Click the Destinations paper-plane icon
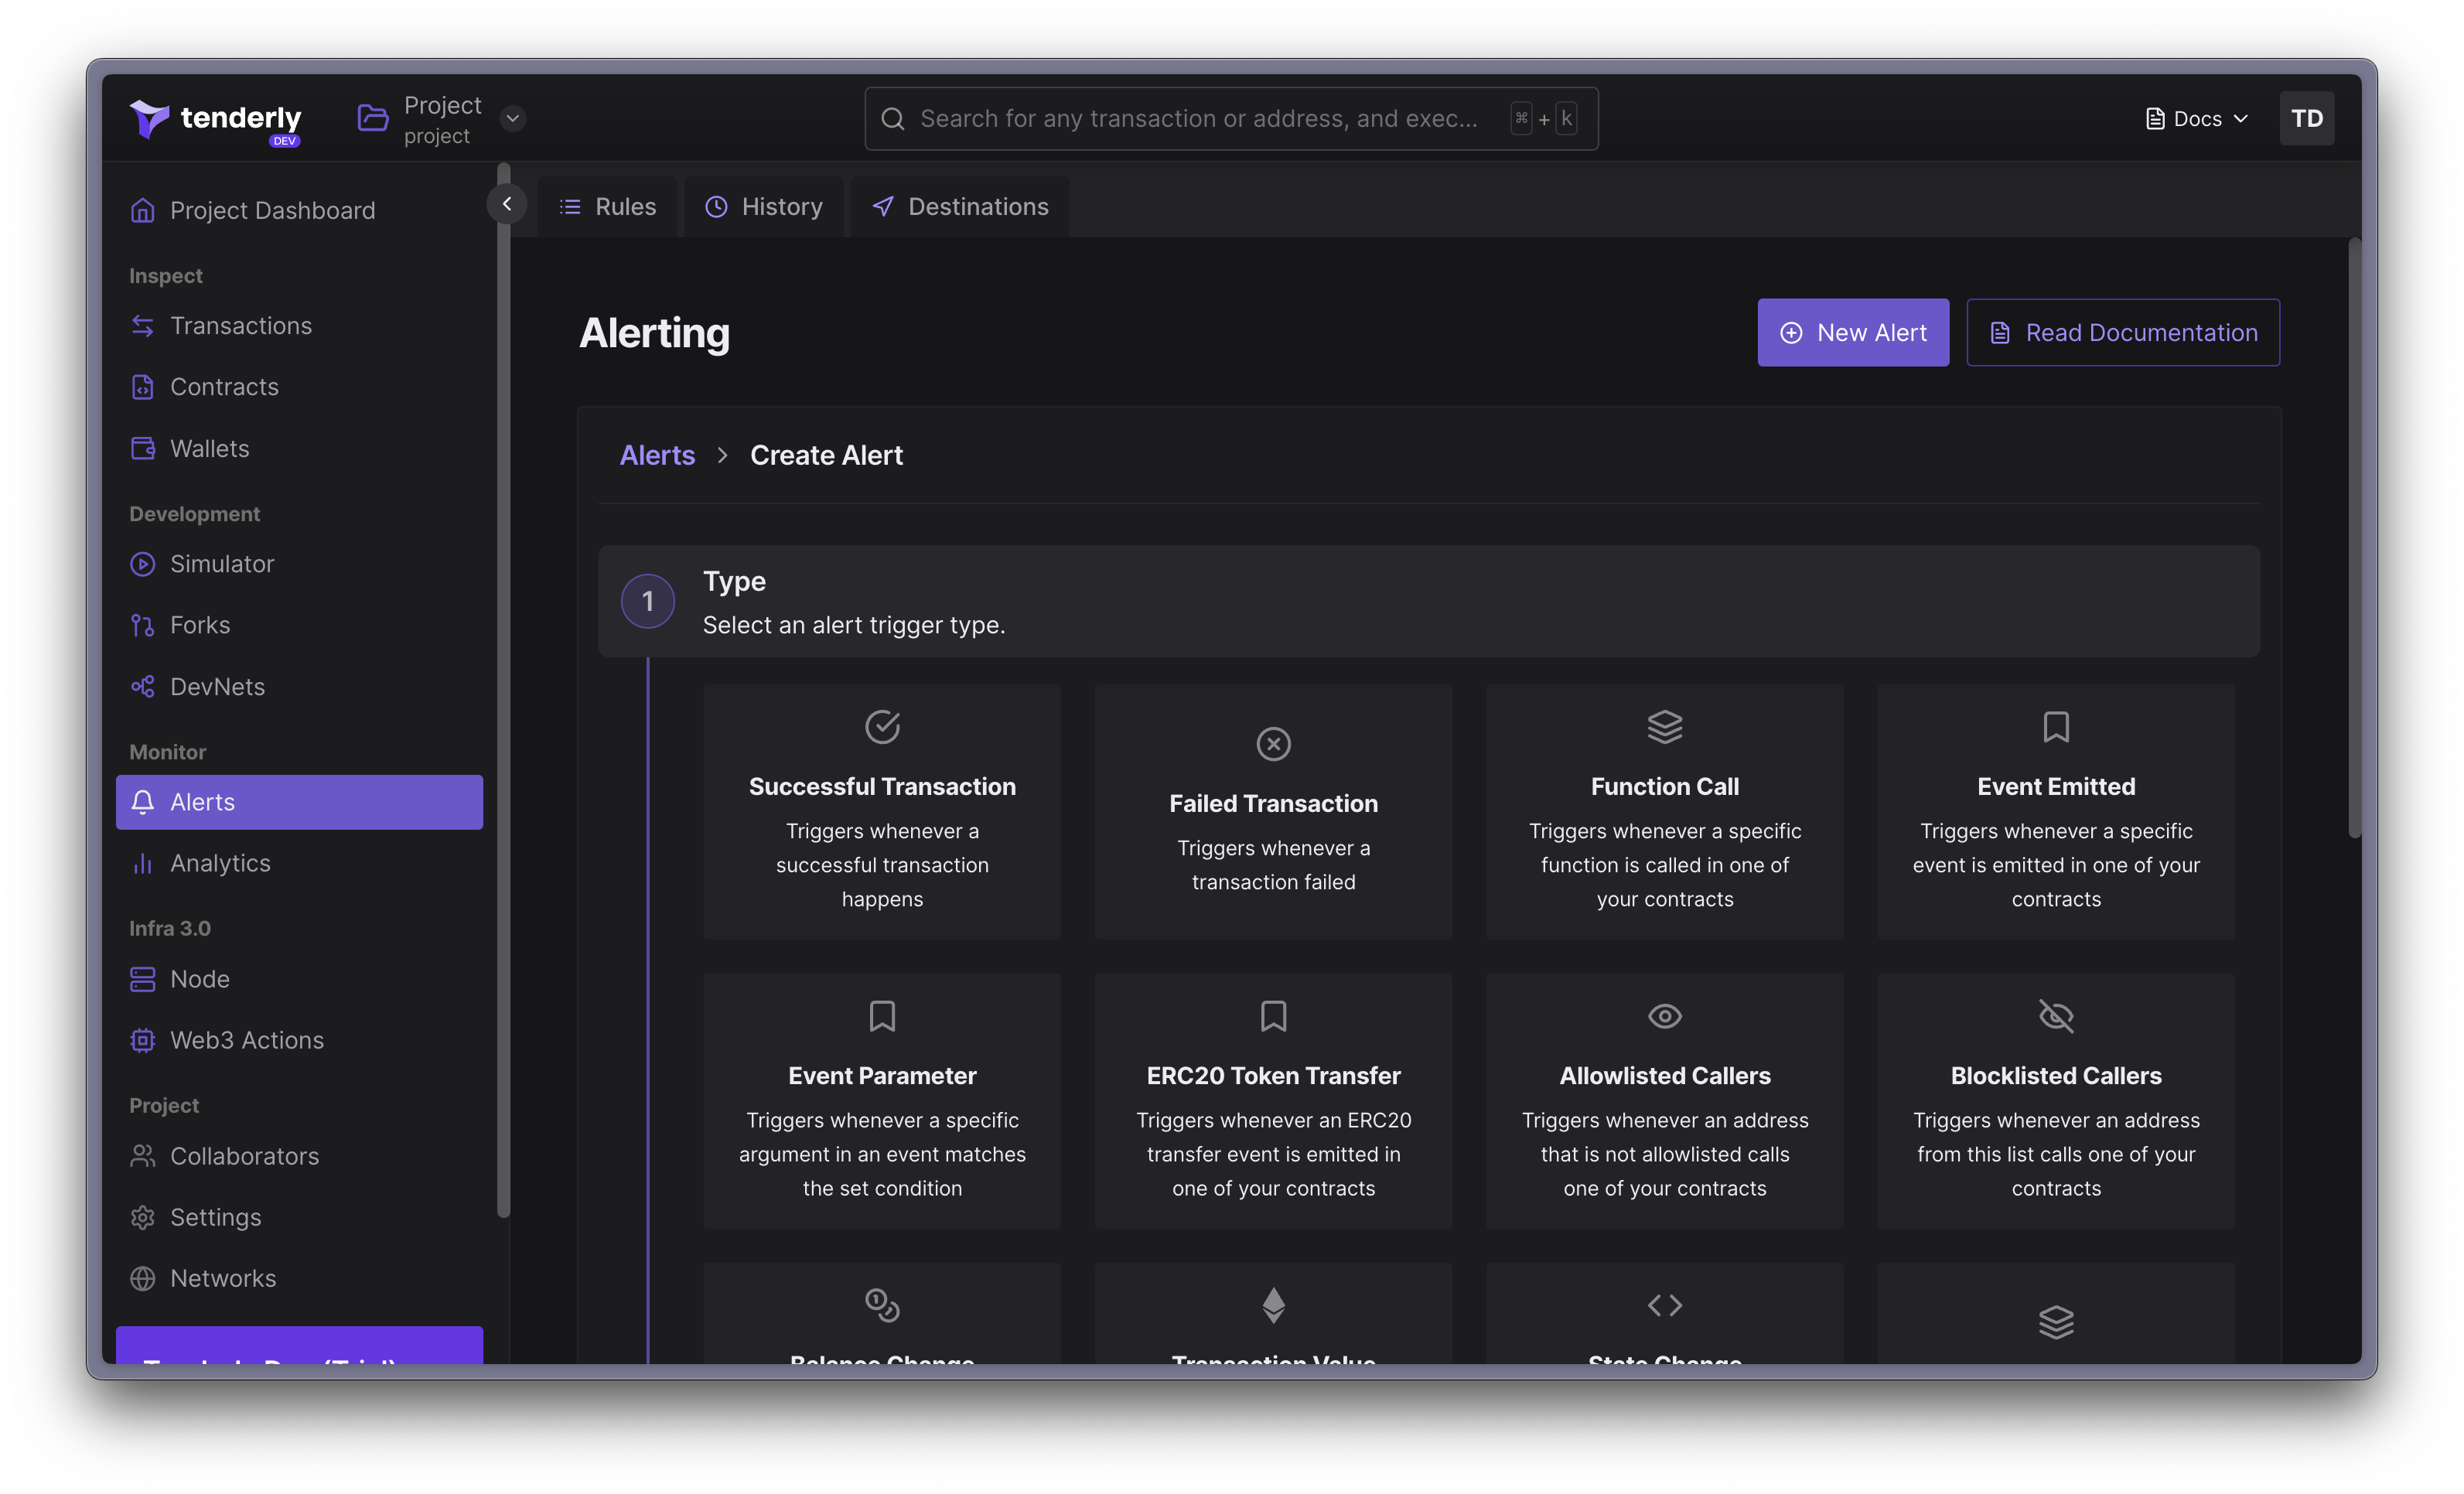2464x1494 pixels. click(x=883, y=207)
